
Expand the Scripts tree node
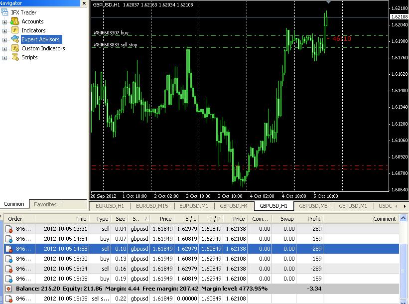click(x=4, y=58)
